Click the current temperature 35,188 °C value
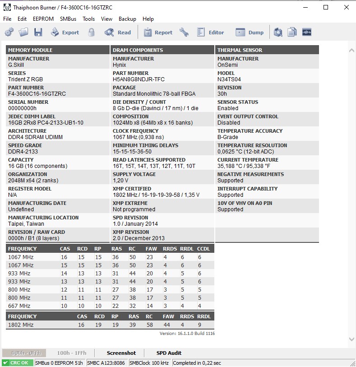The height and width of the screenshot is (367, 356). click(x=244, y=166)
